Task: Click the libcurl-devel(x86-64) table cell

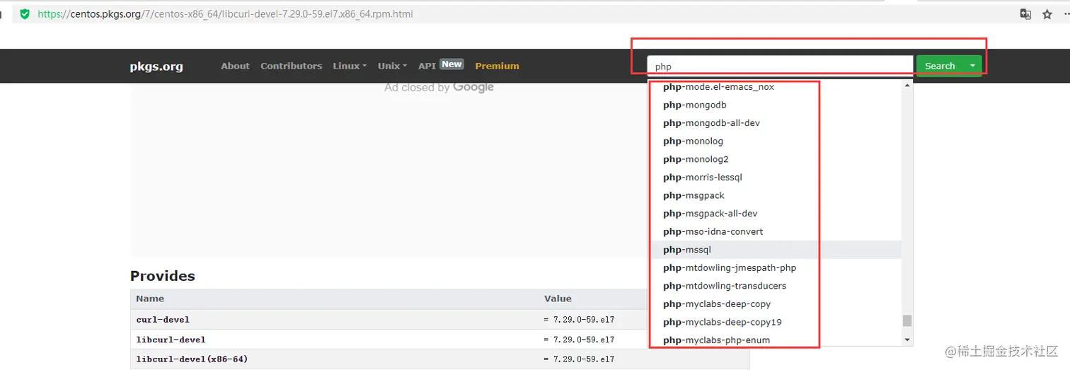Action: 334,359
